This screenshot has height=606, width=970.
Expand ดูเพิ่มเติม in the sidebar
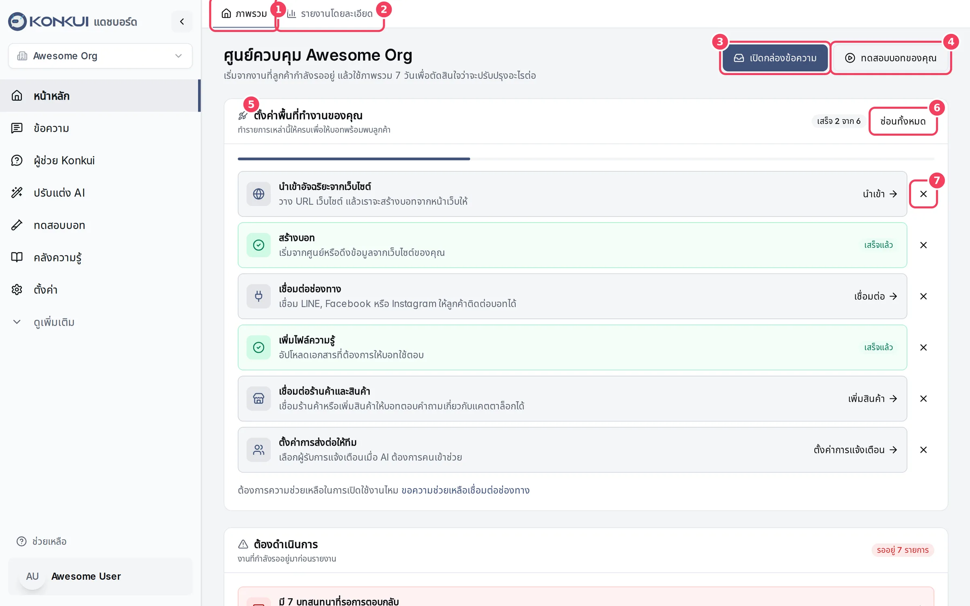(100, 322)
